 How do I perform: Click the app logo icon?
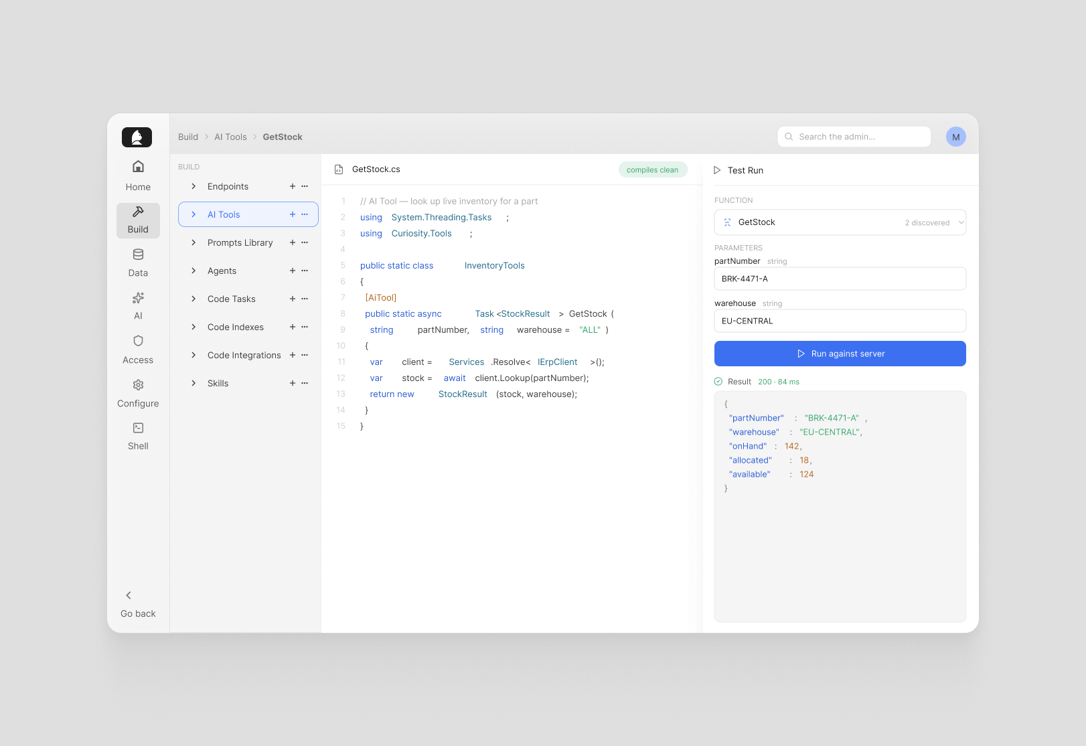point(137,137)
